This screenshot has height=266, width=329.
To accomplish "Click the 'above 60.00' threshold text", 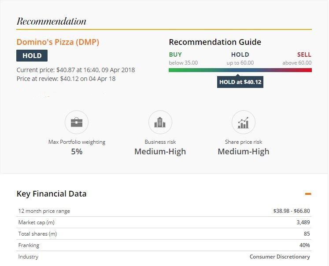I will (297, 63).
